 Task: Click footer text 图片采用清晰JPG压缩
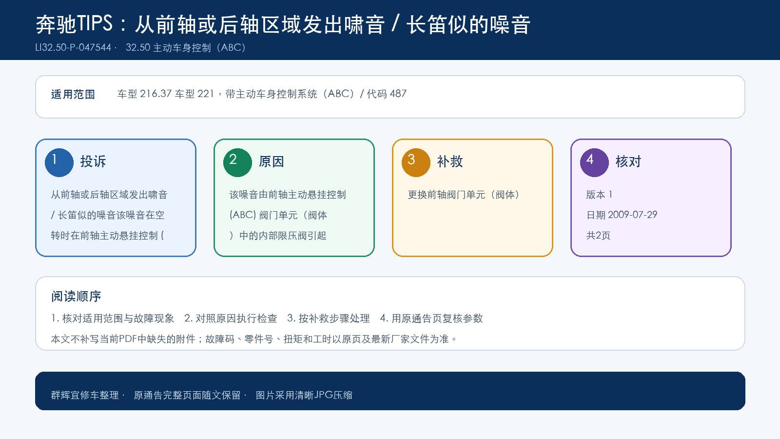pyautogui.click(x=304, y=395)
